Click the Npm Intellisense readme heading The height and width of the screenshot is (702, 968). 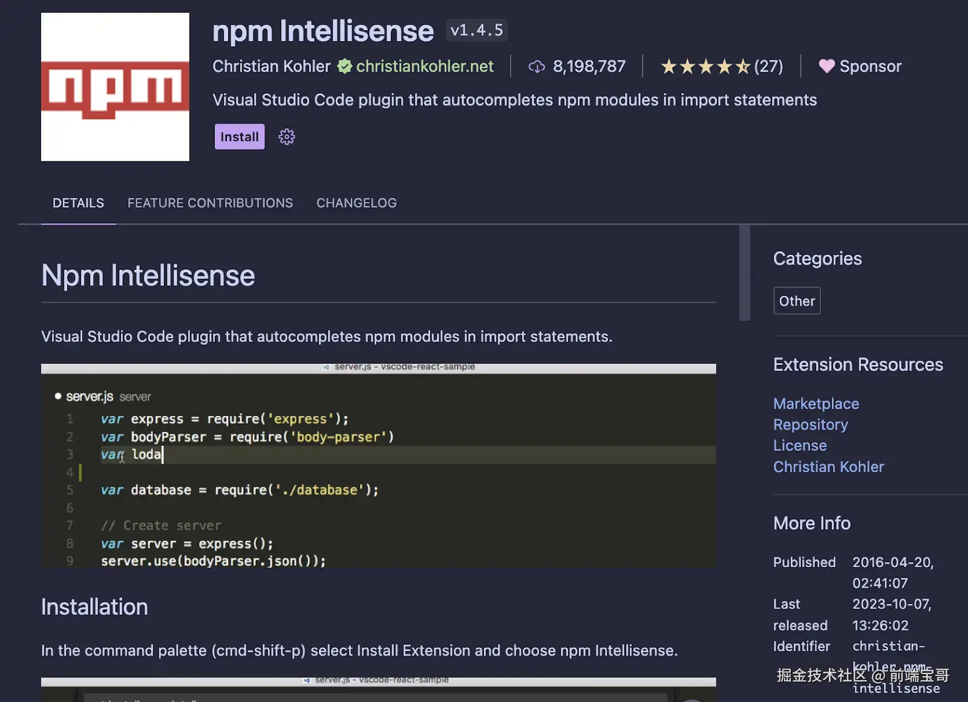148,276
